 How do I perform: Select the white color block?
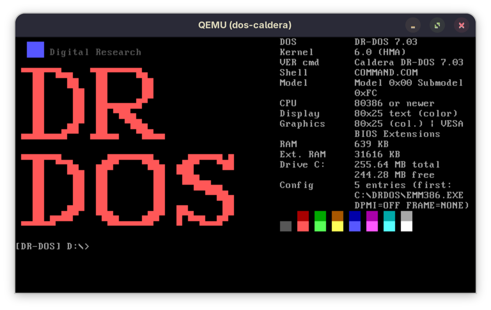point(406,226)
